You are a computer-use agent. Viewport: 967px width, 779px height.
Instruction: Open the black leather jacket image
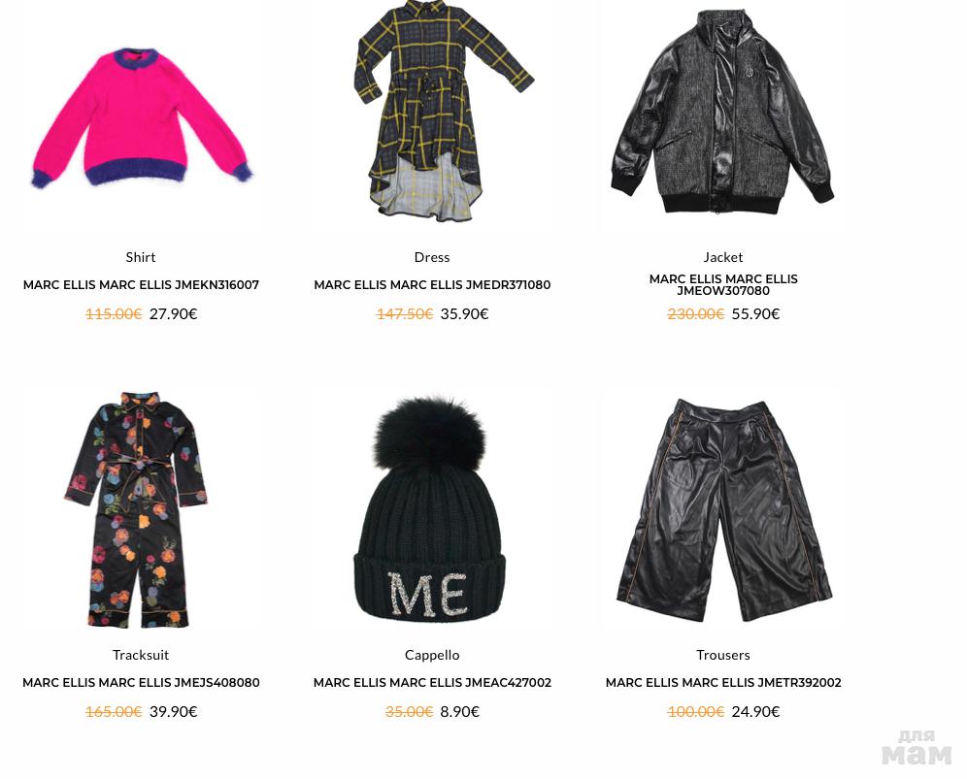[722, 112]
